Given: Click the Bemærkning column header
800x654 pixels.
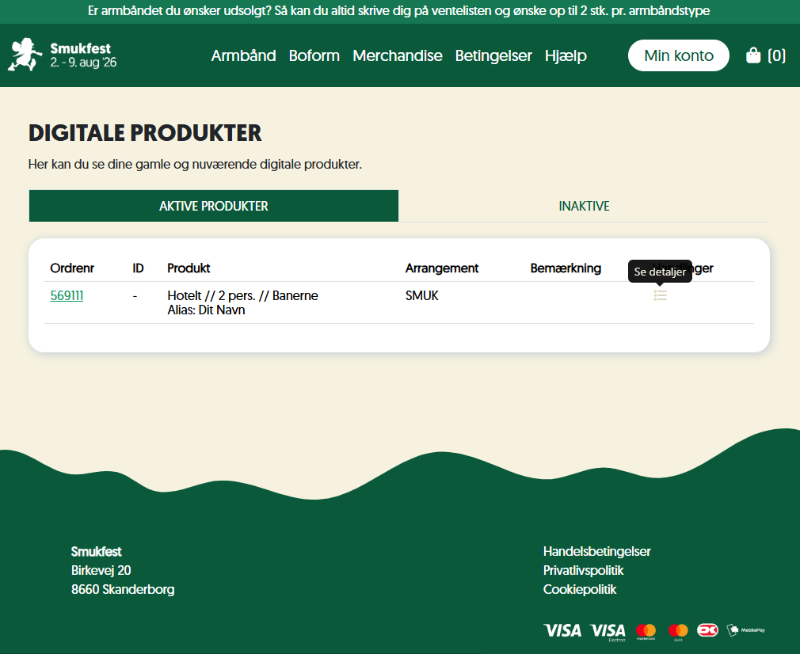Looking at the screenshot, I should [566, 268].
